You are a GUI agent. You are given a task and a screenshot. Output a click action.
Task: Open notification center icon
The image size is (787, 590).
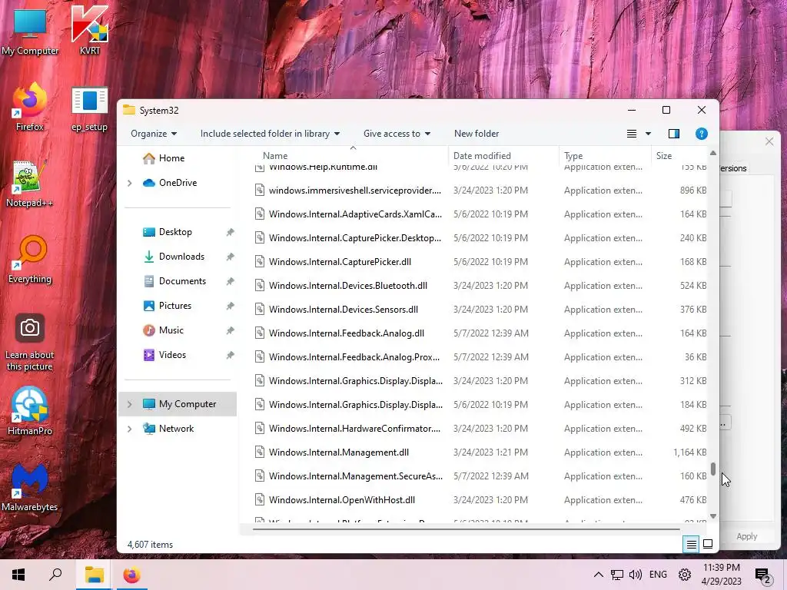[763, 576]
